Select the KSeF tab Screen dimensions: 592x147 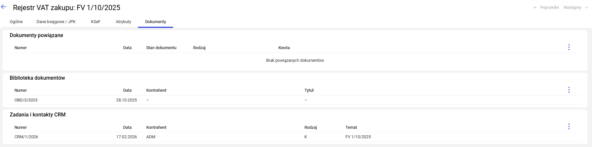96,22
